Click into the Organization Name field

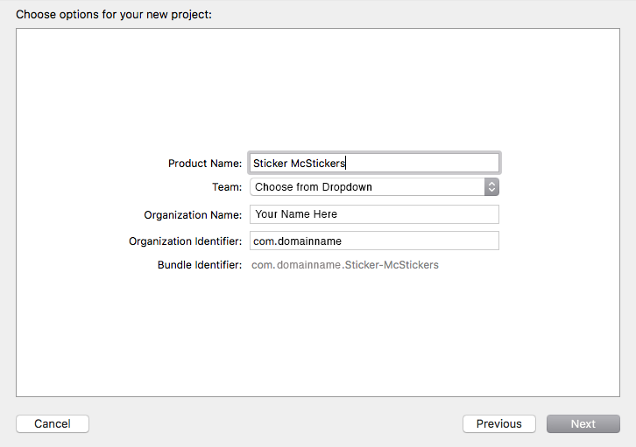[374, 214]
